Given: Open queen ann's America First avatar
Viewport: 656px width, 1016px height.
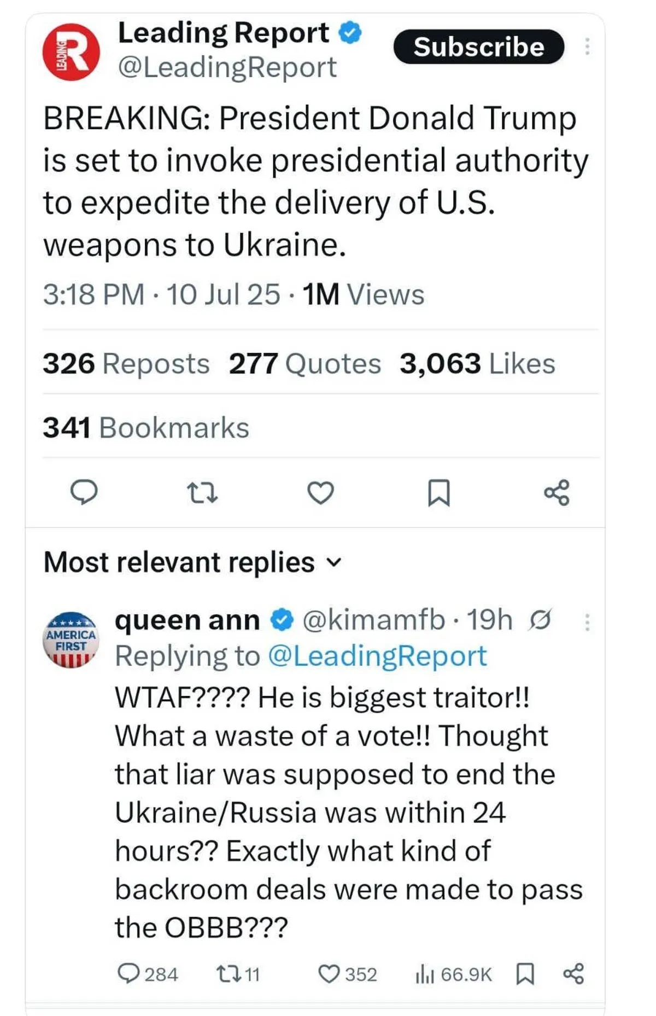Looking at the screenshot, I should point(71,639).
